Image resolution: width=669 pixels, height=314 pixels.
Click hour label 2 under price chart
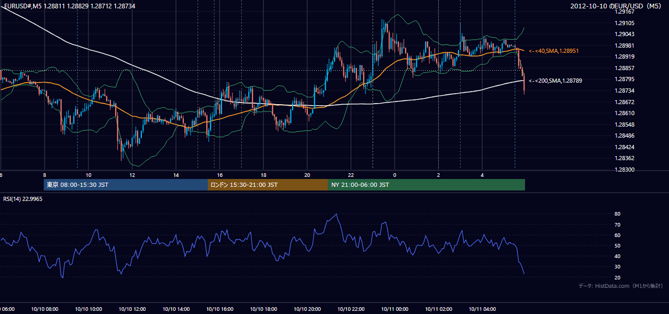click(439, 175)
